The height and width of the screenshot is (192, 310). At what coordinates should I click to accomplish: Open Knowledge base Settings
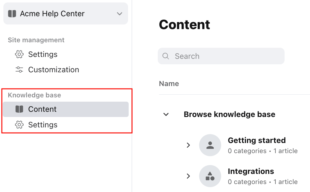(43, 125)
